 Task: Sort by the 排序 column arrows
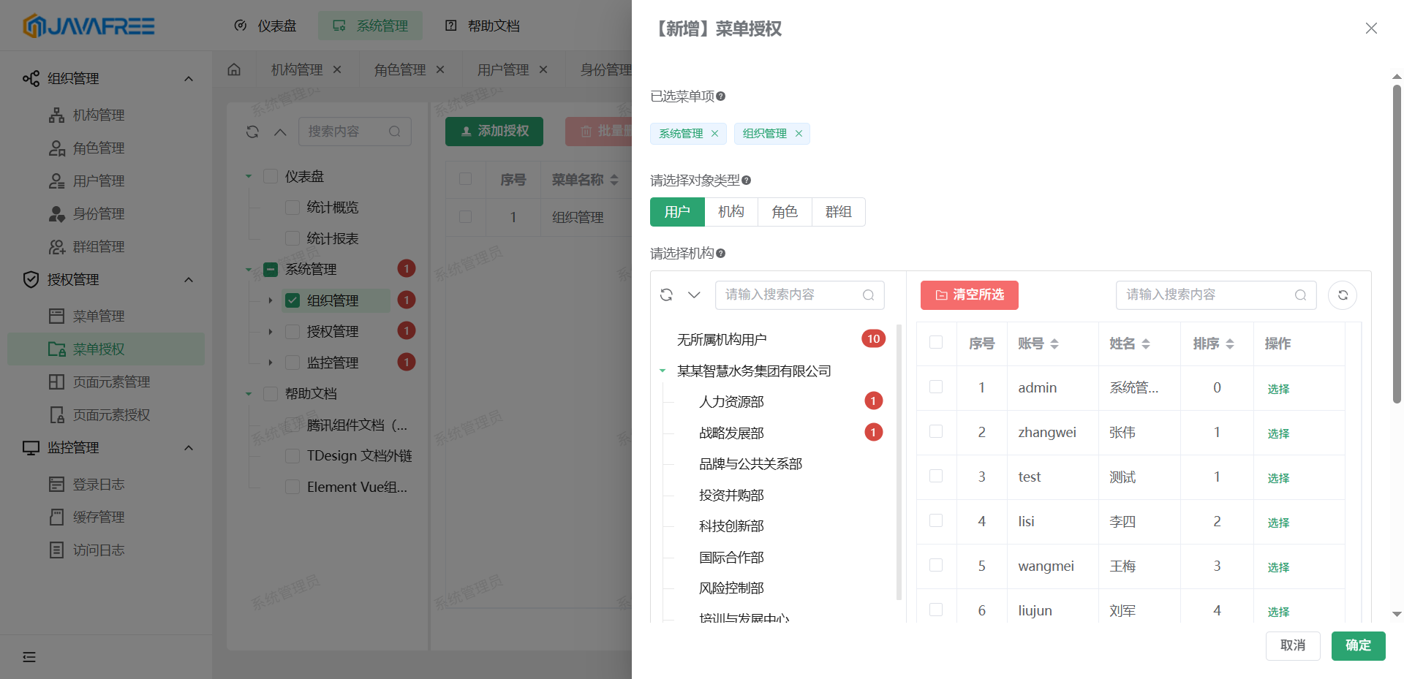point(1230,344)
